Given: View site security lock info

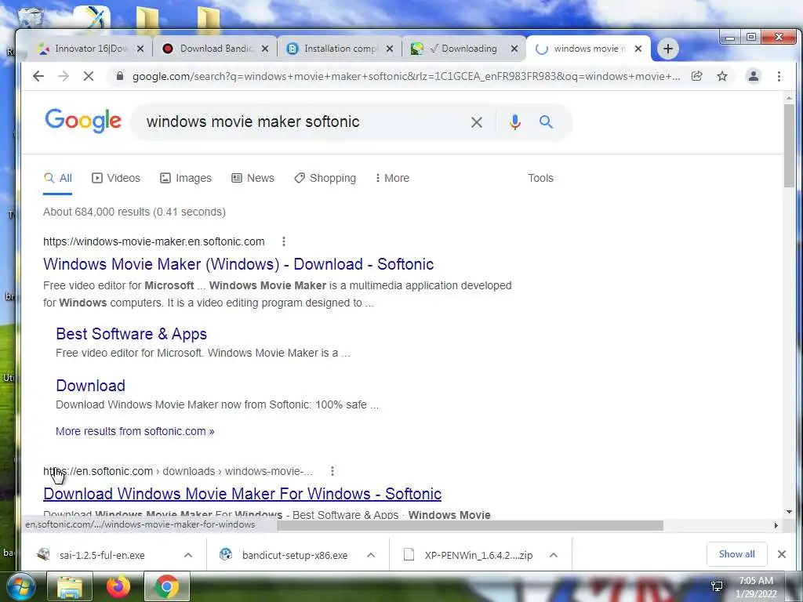Looking at the screenshot, I should coord(120,76).
